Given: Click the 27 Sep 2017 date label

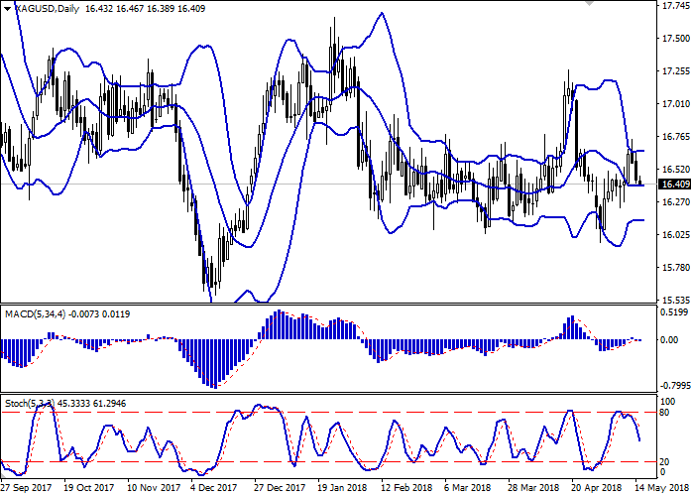Looking at the screenshot, I should (x=27, y=488).
